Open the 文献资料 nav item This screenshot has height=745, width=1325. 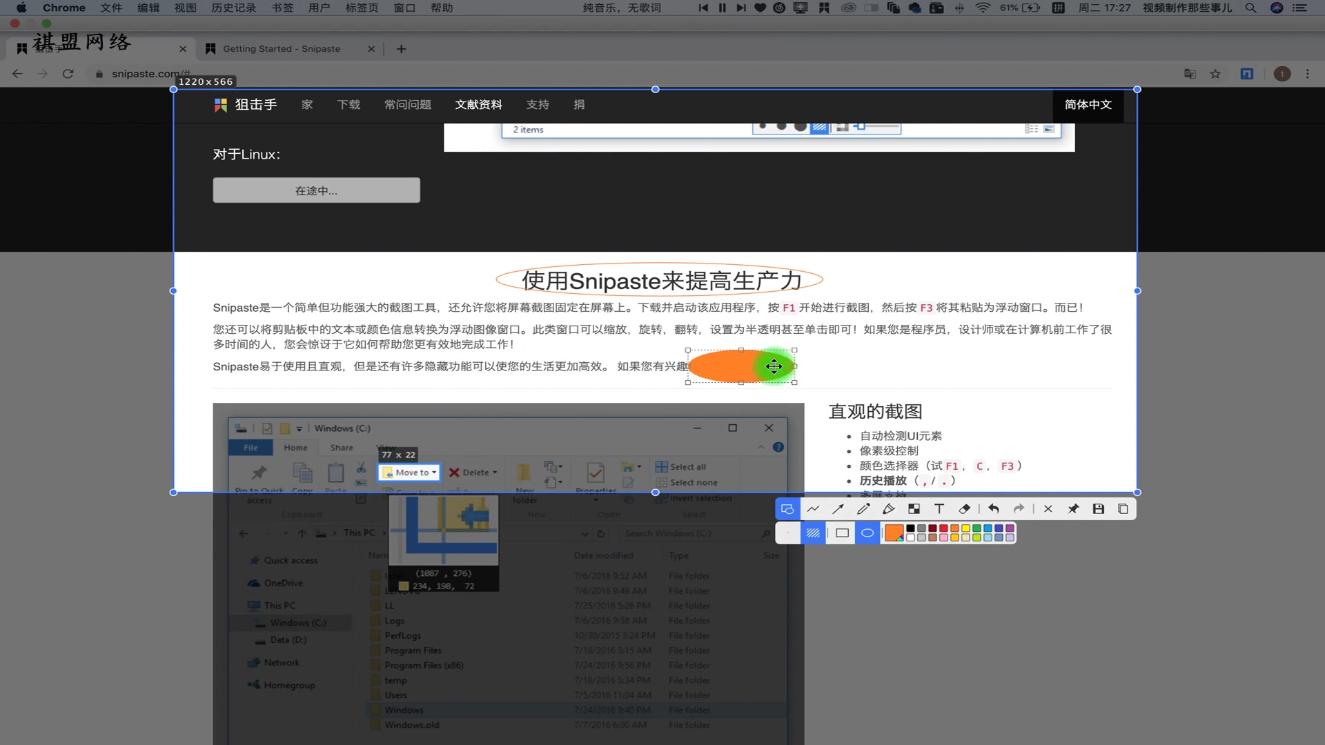coord(478,105)
